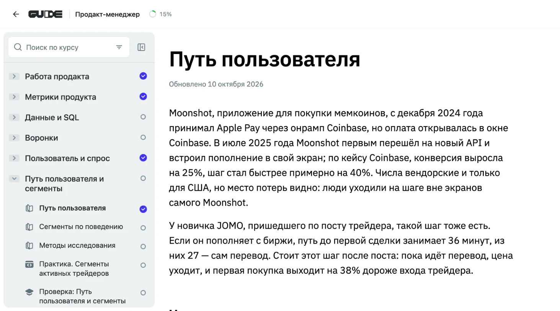Collapse the Путь пользователя и сегменты section
The width and height of the screenshot is (560, 311).
(14, 178)
